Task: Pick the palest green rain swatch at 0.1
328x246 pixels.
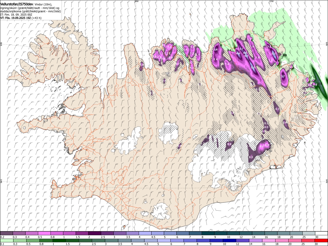Action: point(7,241)
